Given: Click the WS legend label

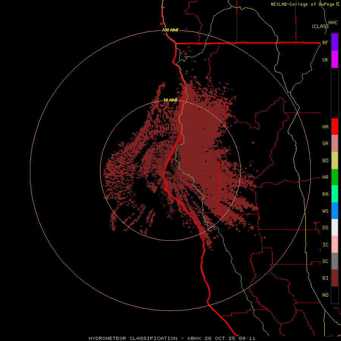Looking at the screenshot, I should click(325, 211).
